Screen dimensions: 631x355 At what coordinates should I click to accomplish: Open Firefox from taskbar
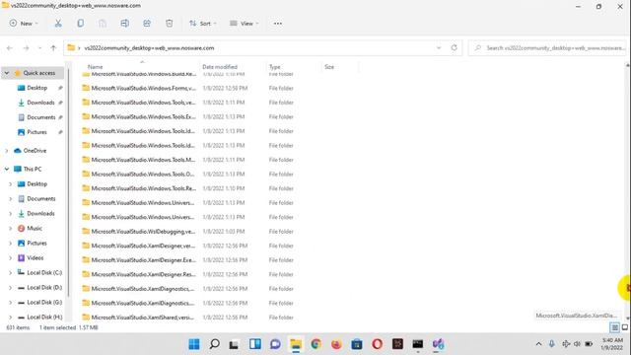336,344
